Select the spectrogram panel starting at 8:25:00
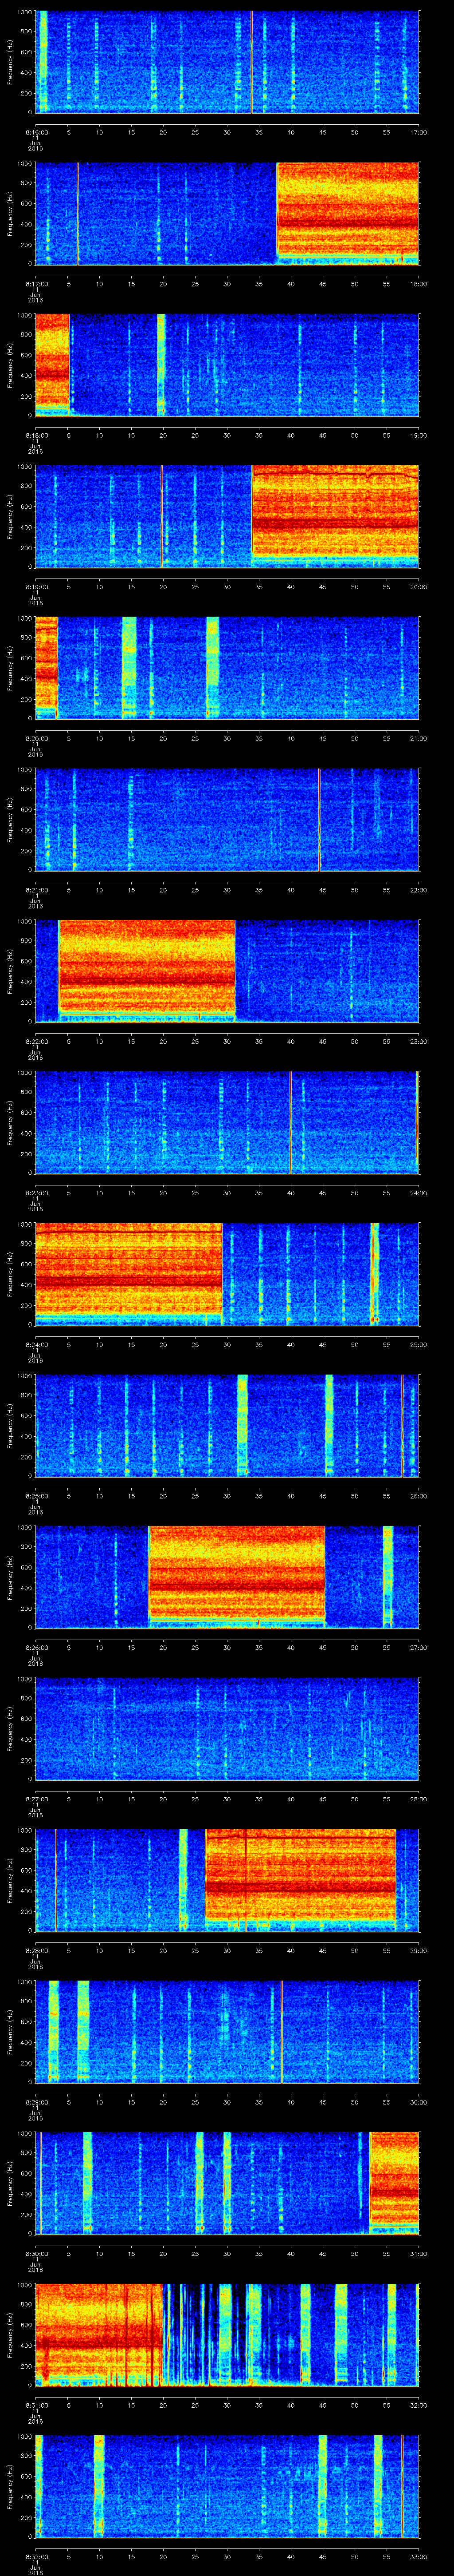The height and width of the screenshot is (2576, 454). [227, 1425]
